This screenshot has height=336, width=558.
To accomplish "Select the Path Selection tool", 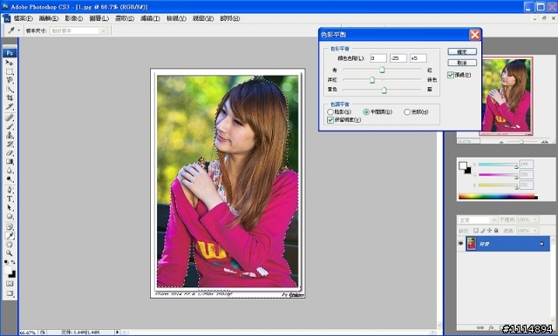I will tap(10, 208).
